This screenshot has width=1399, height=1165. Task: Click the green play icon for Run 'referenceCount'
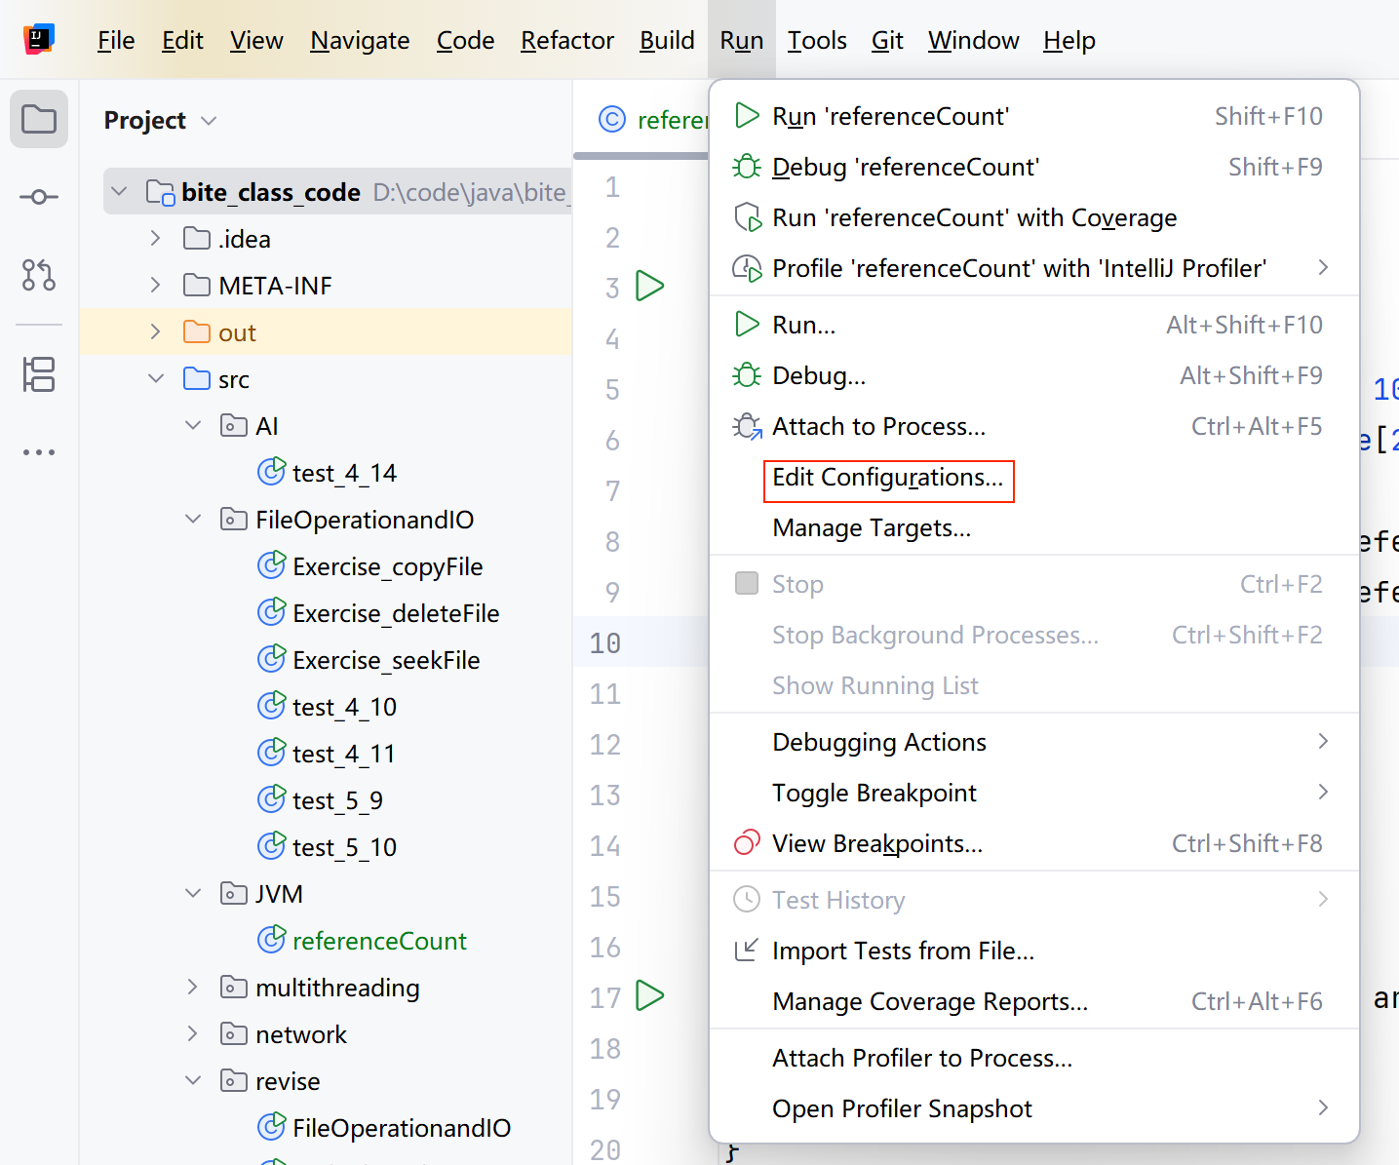[747, 116]
